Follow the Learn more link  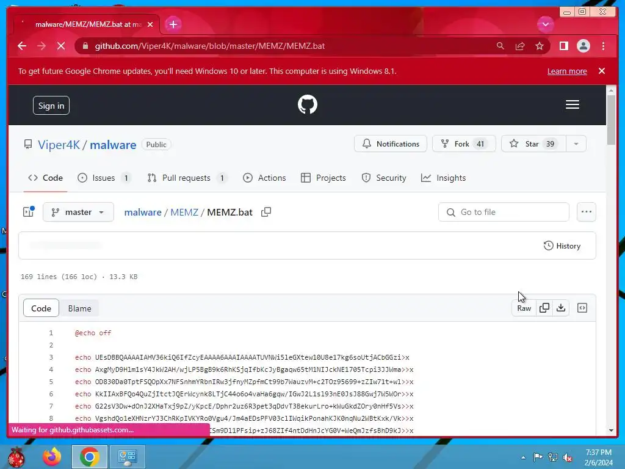(567, 71)
